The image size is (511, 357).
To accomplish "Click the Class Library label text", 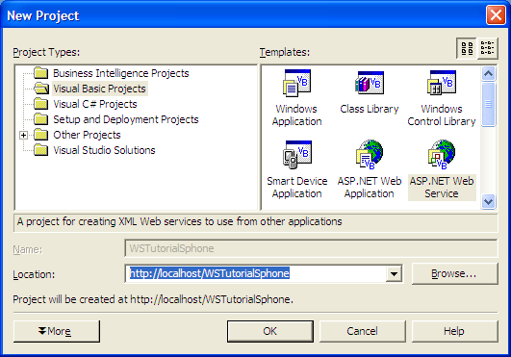I will point(370,109).
